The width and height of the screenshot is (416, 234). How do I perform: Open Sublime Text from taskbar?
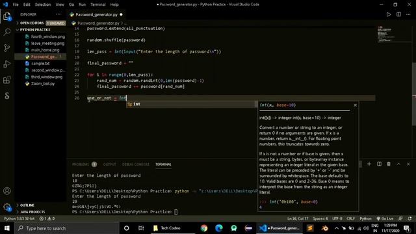click(x=309, y=228)
